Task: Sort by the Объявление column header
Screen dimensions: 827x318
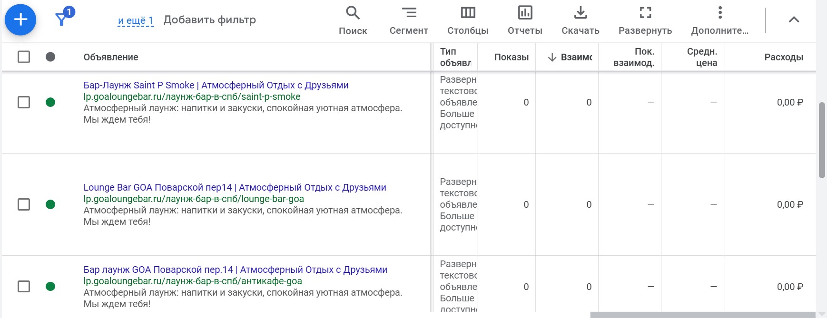Action: pos(111,57)
